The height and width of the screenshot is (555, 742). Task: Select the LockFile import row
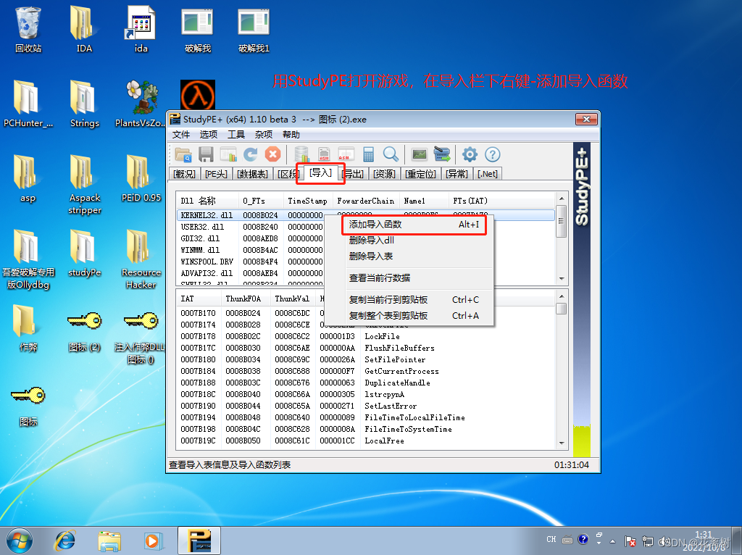(366, 336)
